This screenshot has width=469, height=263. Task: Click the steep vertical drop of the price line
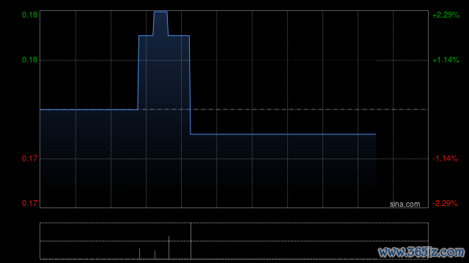pos(190,85)
